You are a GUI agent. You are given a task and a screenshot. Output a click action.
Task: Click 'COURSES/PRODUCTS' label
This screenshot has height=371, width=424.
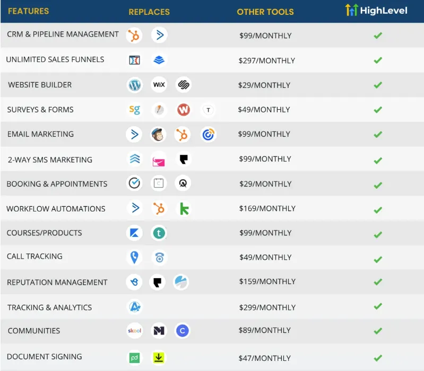tap(44, 233)
